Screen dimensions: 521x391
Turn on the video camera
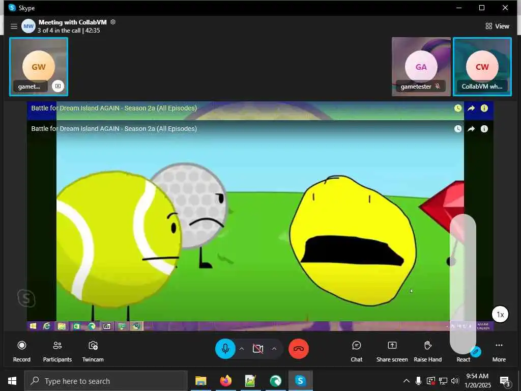click(x=257, y=348)
